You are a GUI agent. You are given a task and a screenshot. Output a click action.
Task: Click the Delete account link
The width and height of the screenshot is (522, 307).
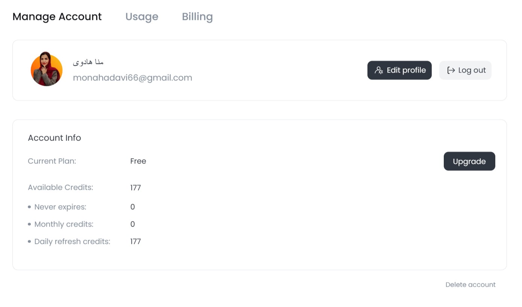click(470, 284)
